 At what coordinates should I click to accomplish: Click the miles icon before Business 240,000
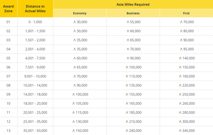[x=127, y=130]
